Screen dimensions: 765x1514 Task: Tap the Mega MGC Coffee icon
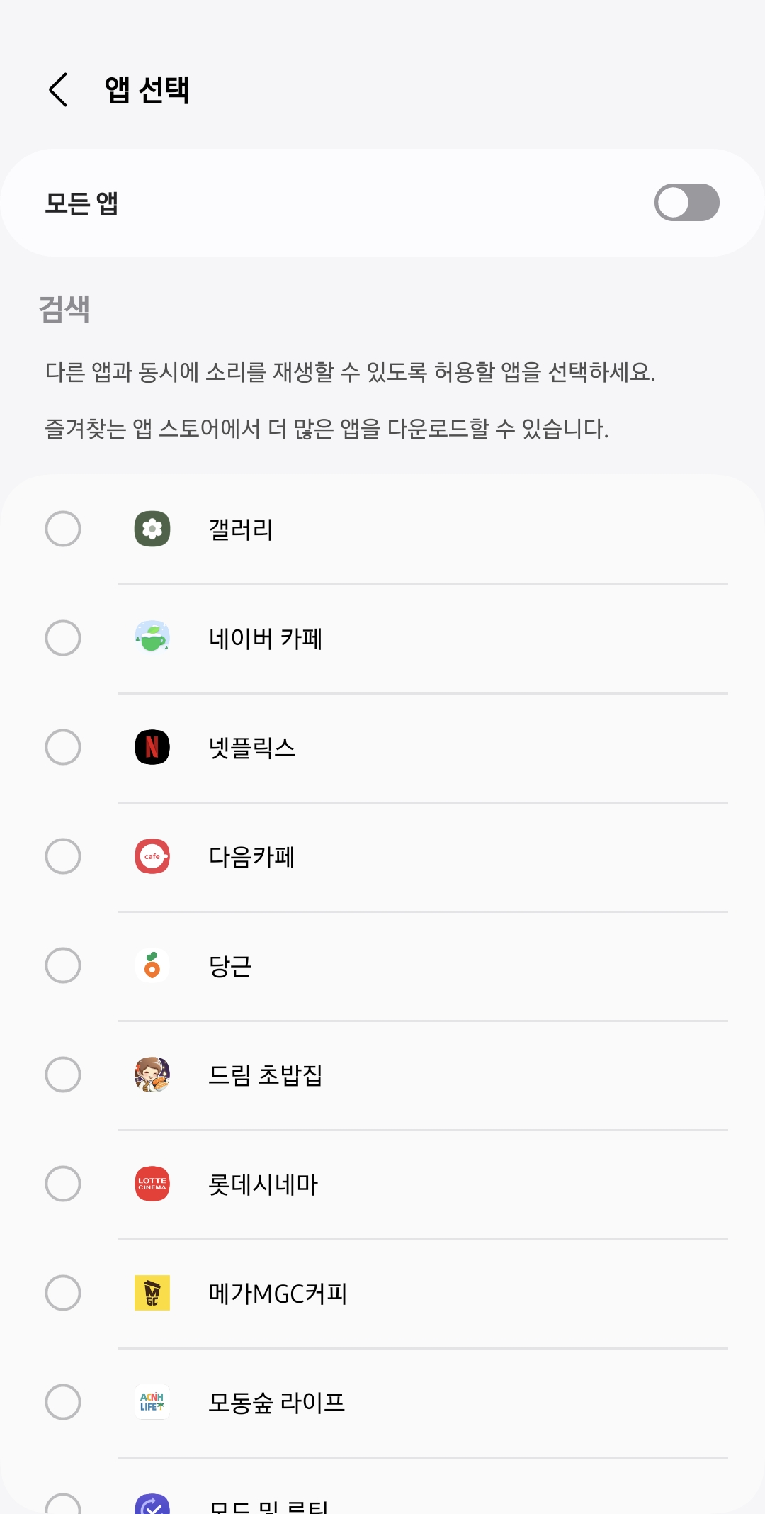click(152, 1293)
